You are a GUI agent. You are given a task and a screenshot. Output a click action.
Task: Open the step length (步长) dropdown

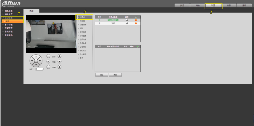click(39, 69)
